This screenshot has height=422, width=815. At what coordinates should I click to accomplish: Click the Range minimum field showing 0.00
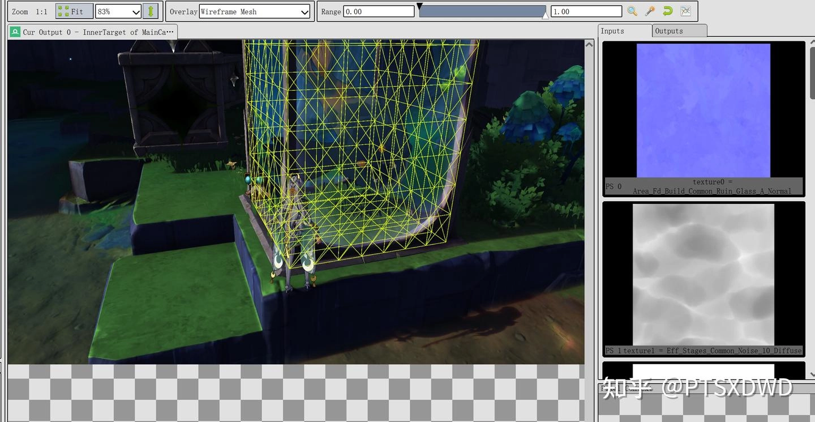379,11
